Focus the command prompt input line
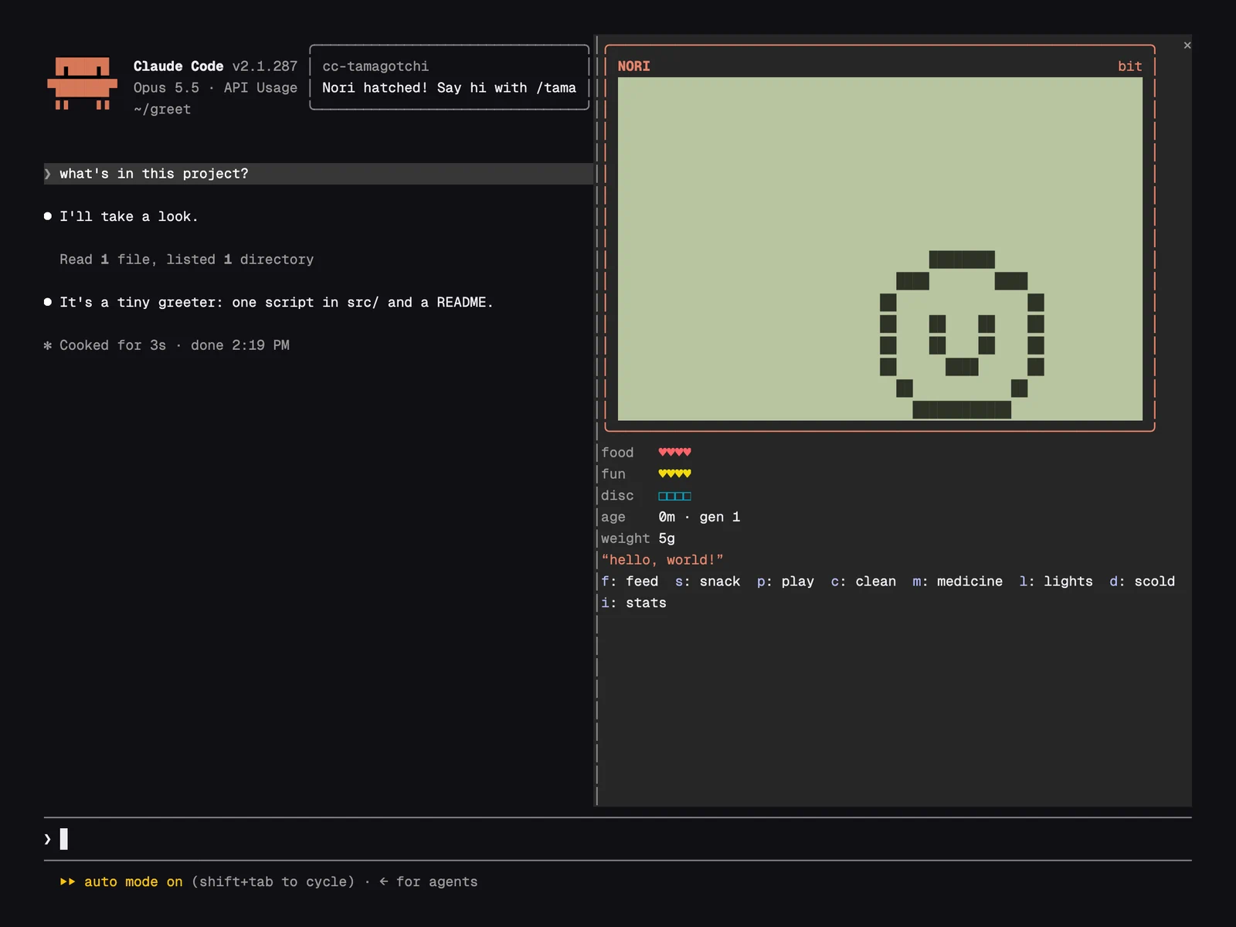 (x=617, y=839)
